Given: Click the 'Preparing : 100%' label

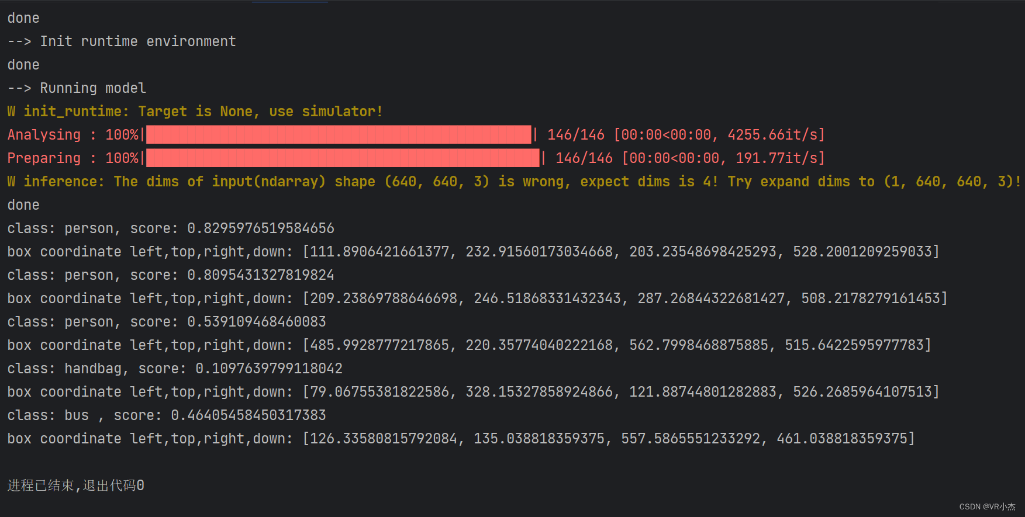Looking at the screenshot, I should click(73, 158).
